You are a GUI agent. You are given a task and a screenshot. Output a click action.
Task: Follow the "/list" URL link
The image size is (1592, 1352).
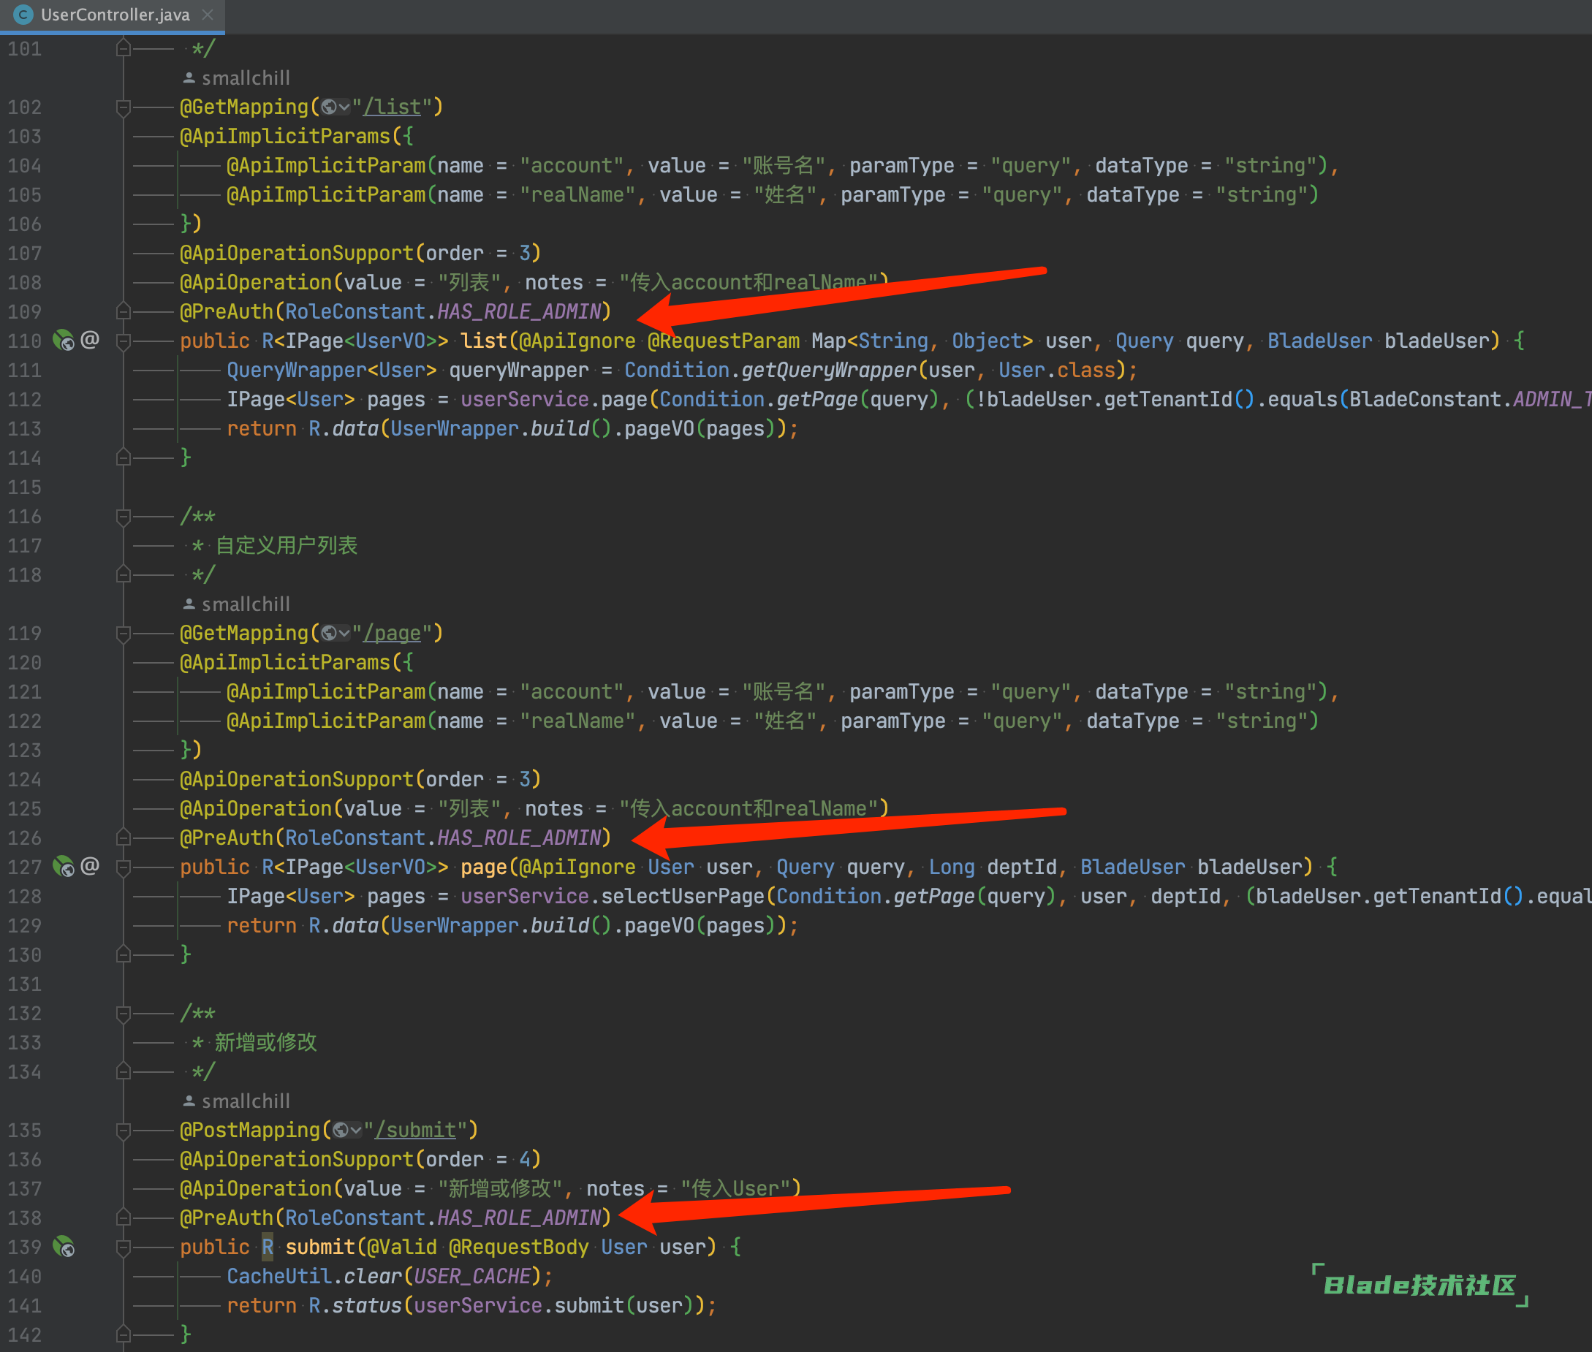click(x=393, y=107)
